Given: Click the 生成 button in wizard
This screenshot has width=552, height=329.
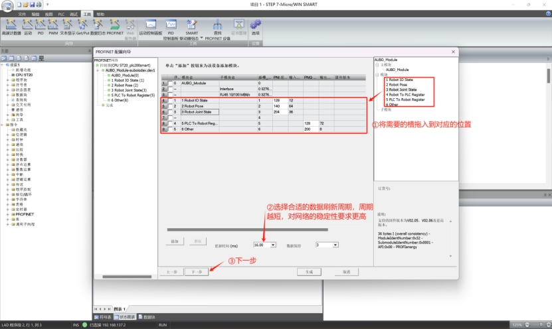Looking at the screenshot, I should click(309, 271).
